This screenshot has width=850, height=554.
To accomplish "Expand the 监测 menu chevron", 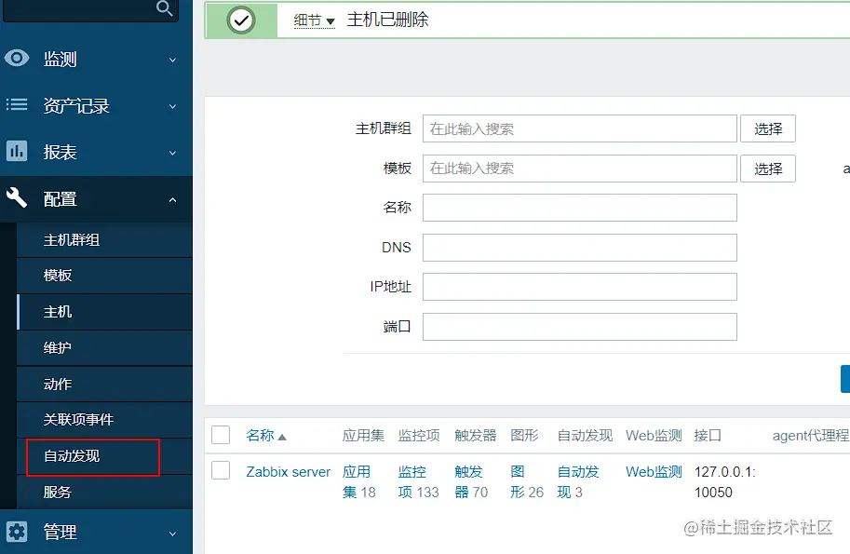I will (172, 60).
